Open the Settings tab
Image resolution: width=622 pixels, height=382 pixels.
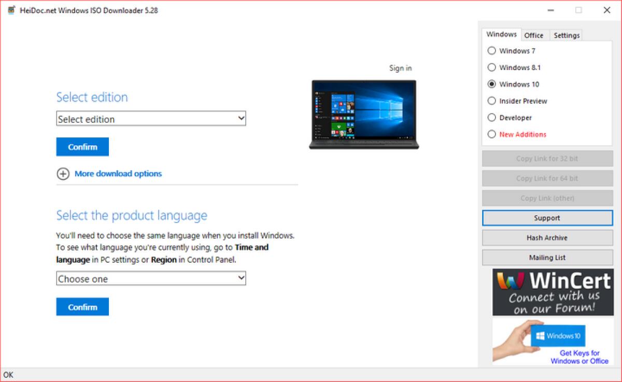(x=566, y=35)
